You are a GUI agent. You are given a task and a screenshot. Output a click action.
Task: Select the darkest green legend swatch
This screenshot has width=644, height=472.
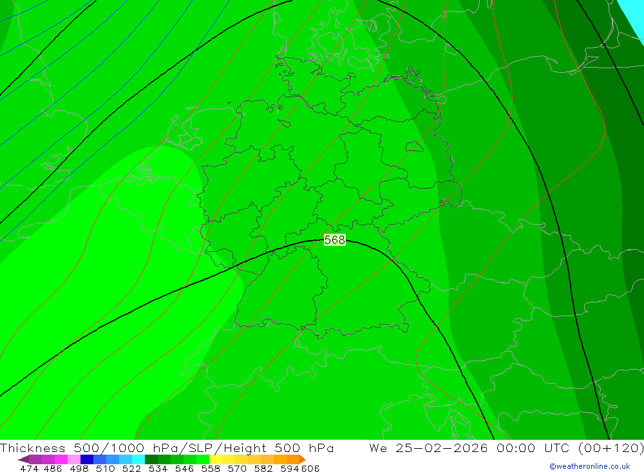[151, 459]
